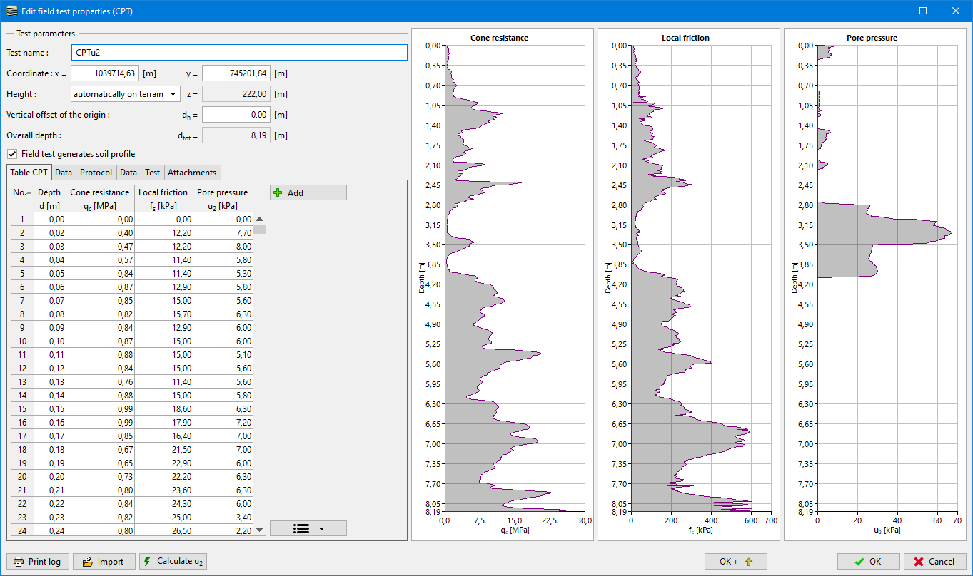Maximize the dialog window
Viewport: 973px width, 576px height.
923,11
